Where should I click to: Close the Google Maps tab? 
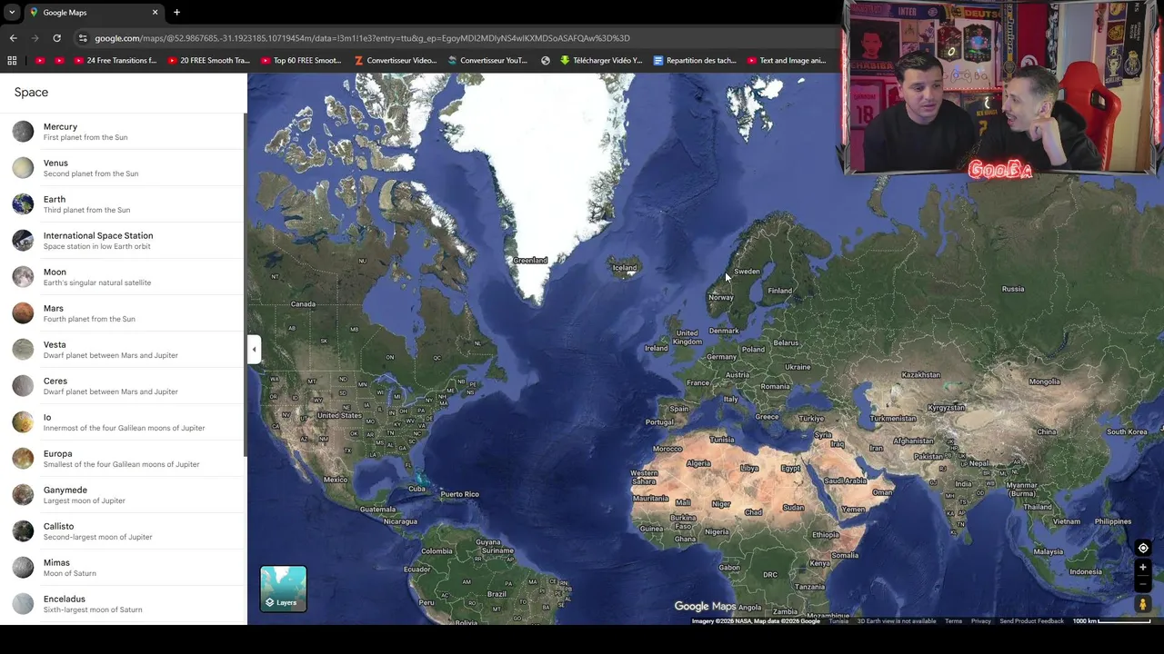pyautogui.click(x=155, y=13)
